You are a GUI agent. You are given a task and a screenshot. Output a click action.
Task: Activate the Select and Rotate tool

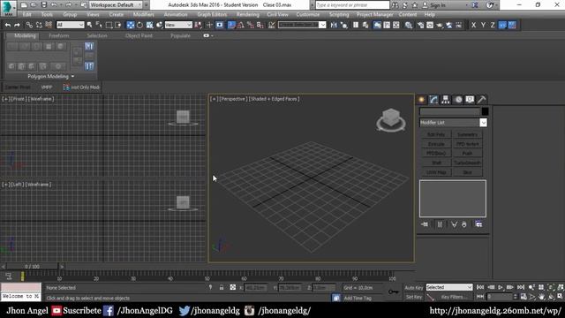click(139, 25)
